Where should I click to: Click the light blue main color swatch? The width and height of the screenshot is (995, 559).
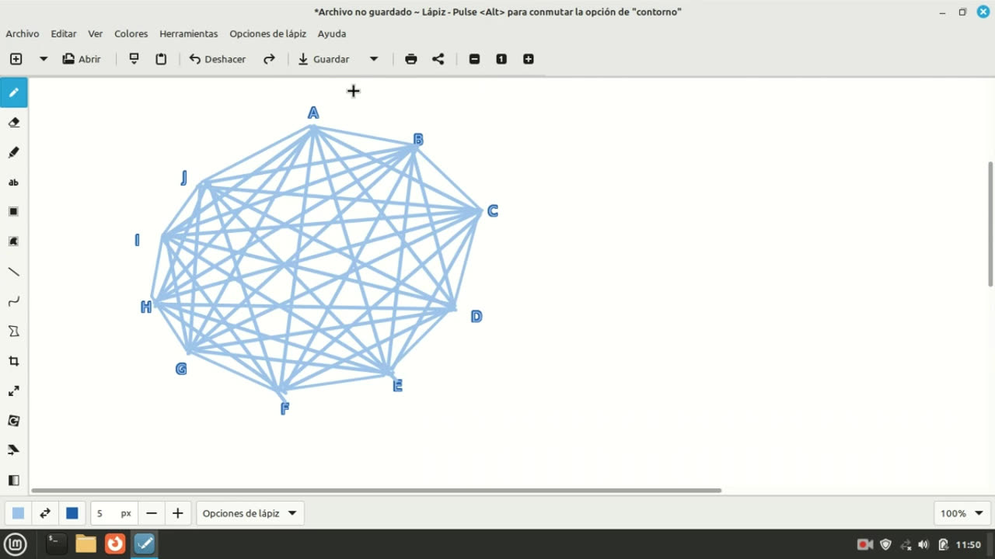[18, 513]
